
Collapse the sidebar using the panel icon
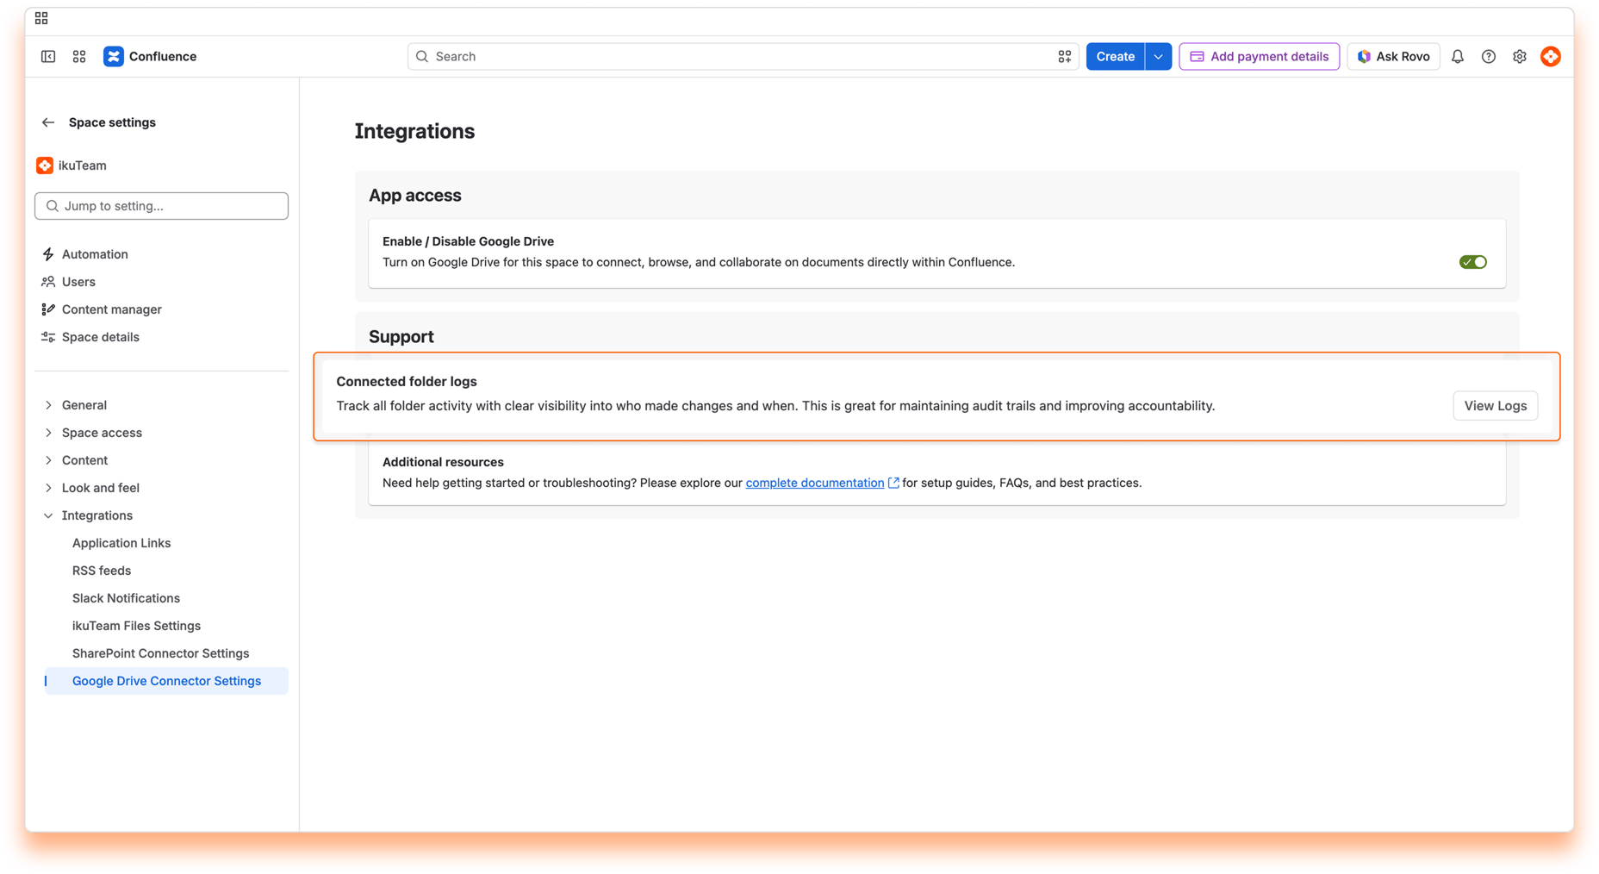pyautogui.click(x=48, y=56)
